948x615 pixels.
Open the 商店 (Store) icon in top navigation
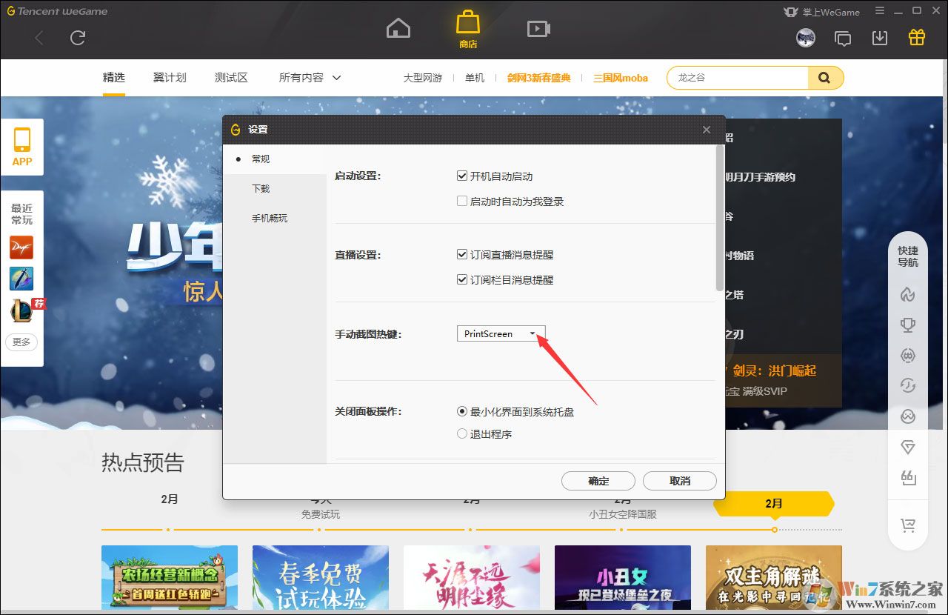(467, 27)
